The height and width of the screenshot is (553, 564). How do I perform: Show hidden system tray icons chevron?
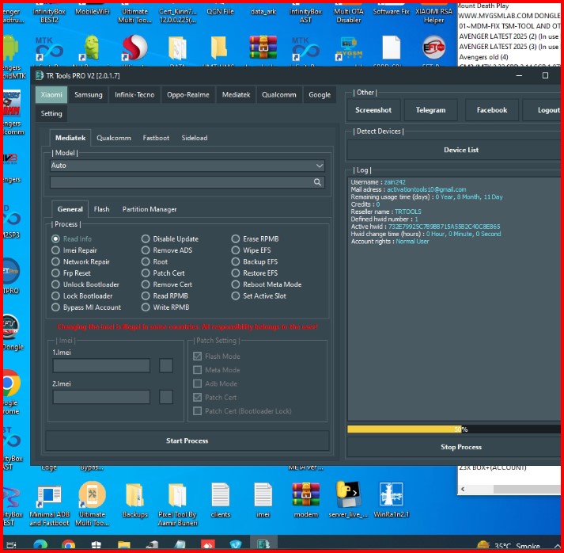(558, 545)
